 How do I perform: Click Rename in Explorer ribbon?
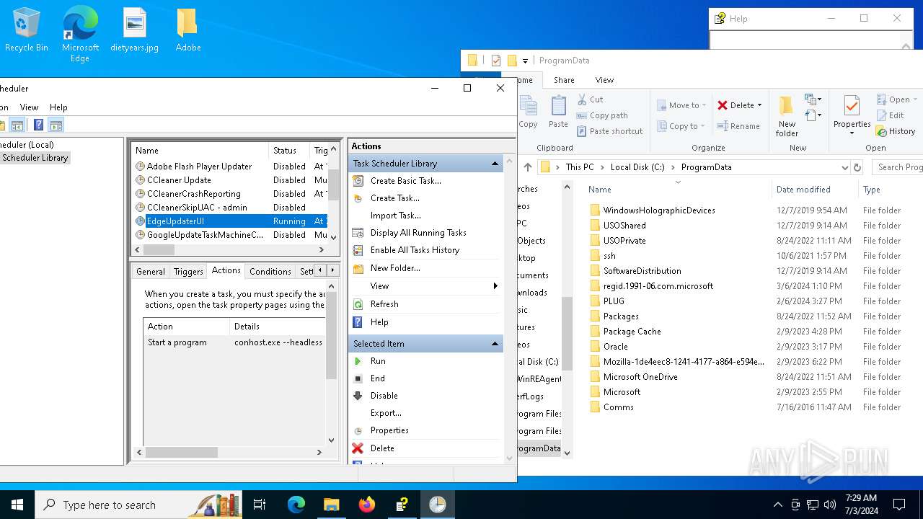(x=738, y=126)
